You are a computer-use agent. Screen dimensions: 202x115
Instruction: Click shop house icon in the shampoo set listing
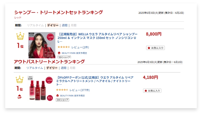(59, 53)
